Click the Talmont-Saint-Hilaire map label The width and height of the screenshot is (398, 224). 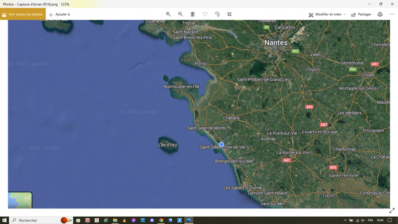pos(267,193)
